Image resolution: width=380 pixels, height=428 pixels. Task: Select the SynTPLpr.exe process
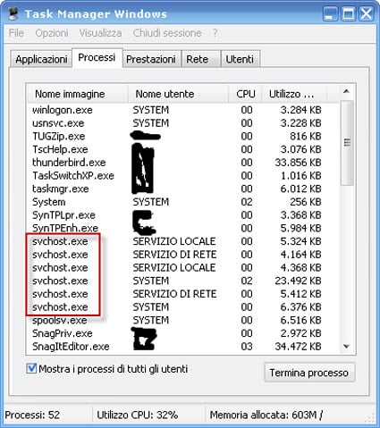coord(182,215)
